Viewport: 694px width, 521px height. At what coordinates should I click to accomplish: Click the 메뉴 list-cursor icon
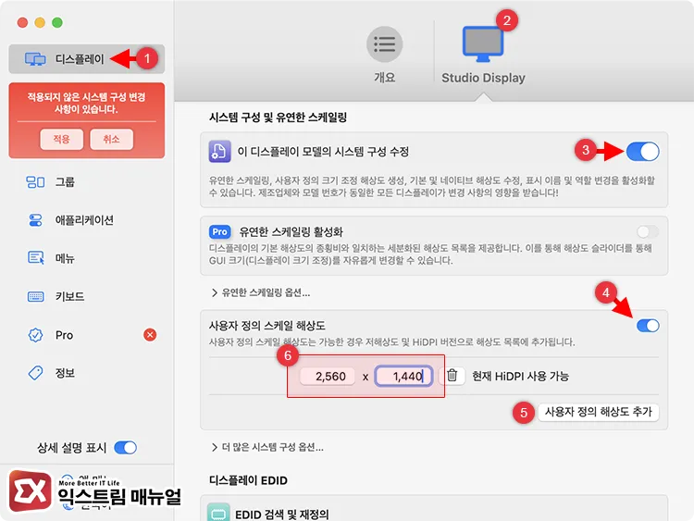35,257
